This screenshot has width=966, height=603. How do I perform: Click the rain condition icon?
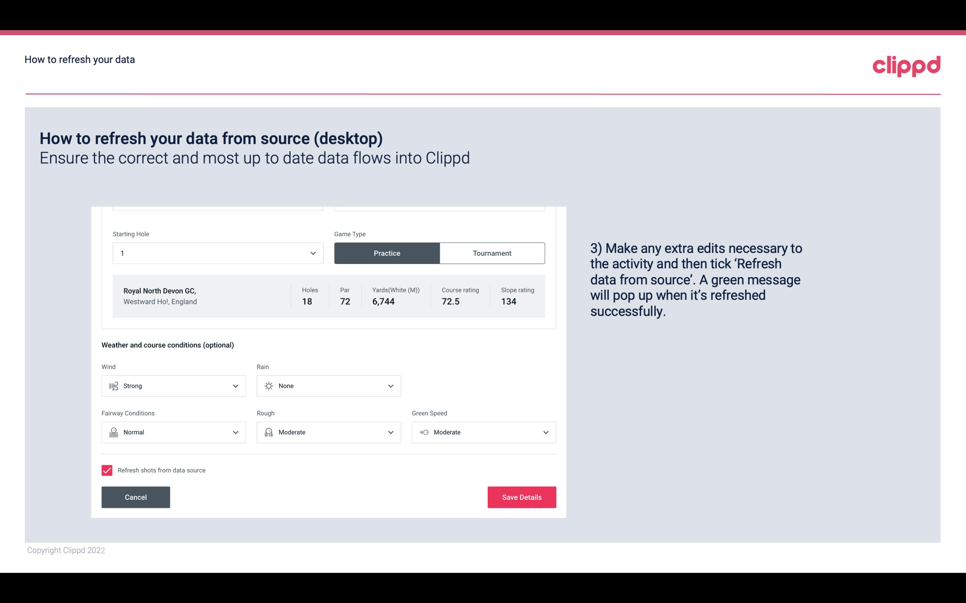click(x=268, y=386)
